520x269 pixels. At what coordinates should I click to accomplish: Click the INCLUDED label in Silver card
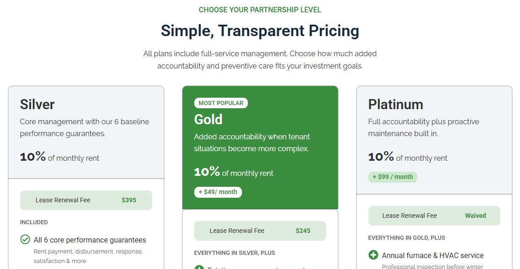click(34, 222)
